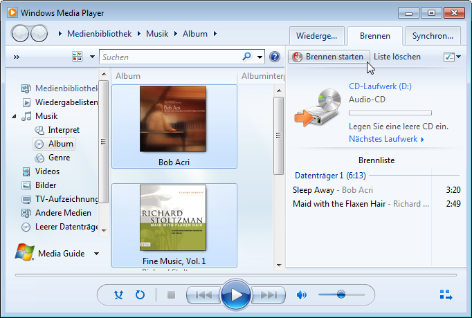
Task: Open the view options dropdown arrow
Action: tap(92, 57)
